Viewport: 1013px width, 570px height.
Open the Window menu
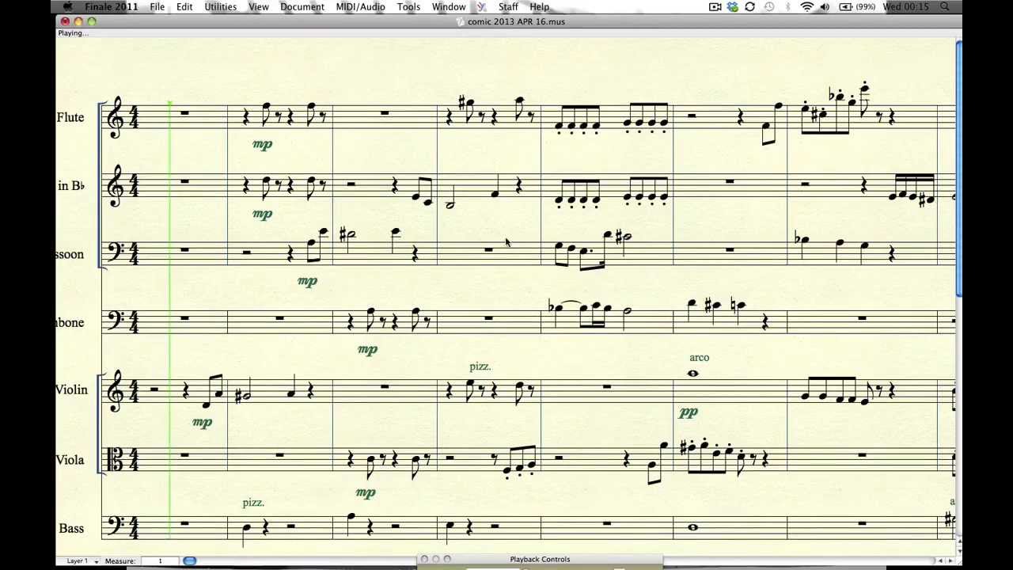click(x=449, y=7)
